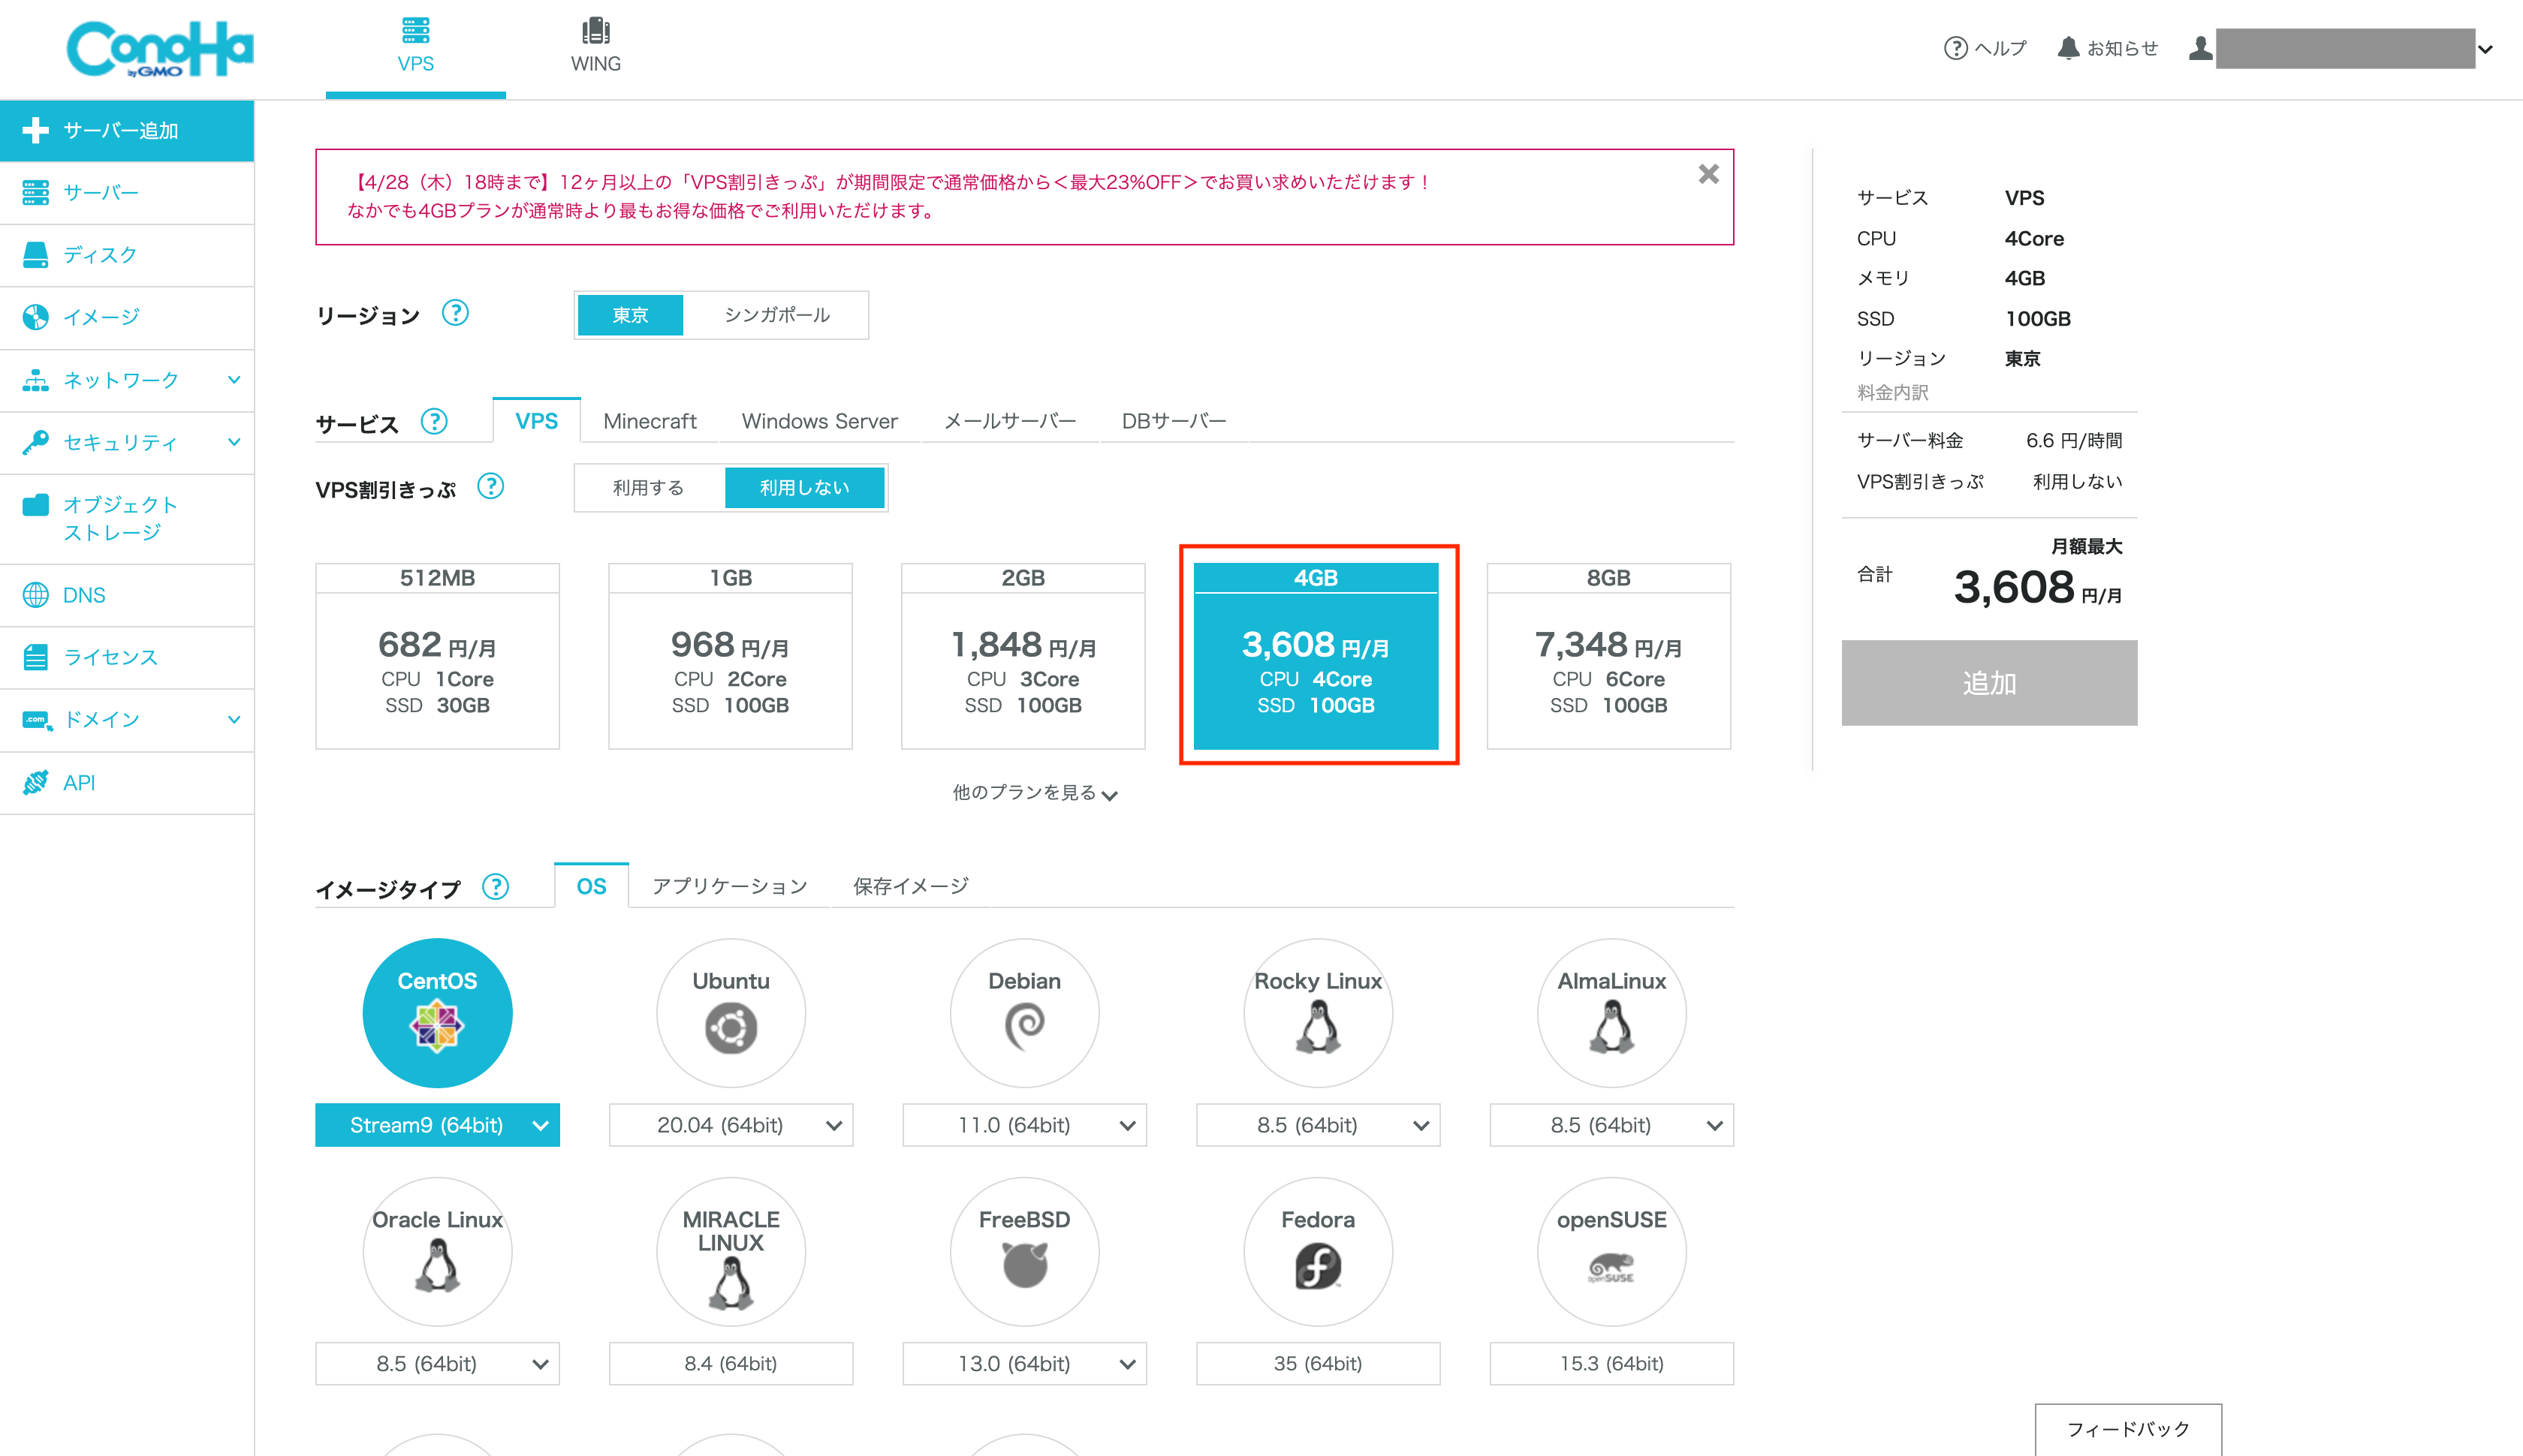Switch to the 保存イメージ tab
This screenshot has width=2523, height=1456.
pos(910,886)
